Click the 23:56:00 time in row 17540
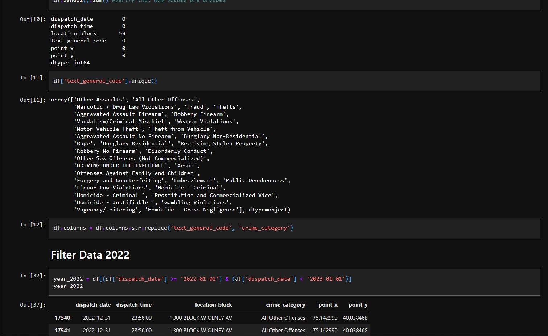 tap(141, 318)
